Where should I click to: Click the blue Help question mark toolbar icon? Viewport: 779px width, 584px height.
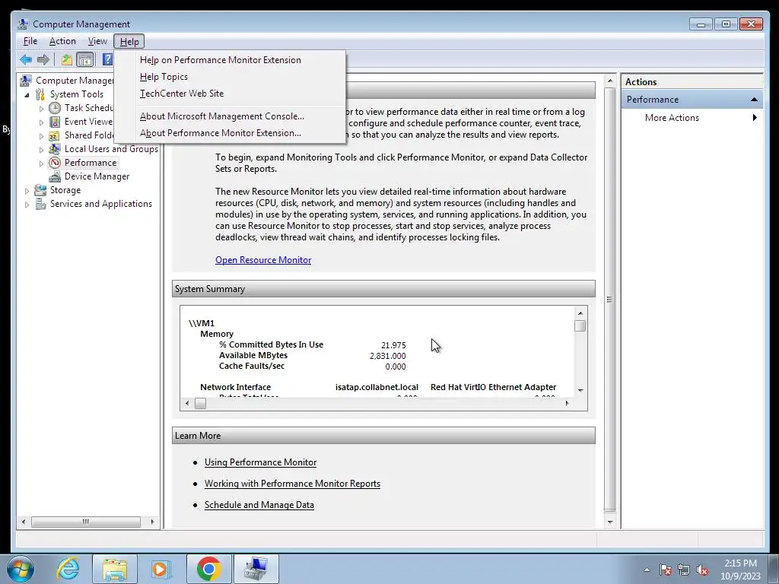[107, 59]
